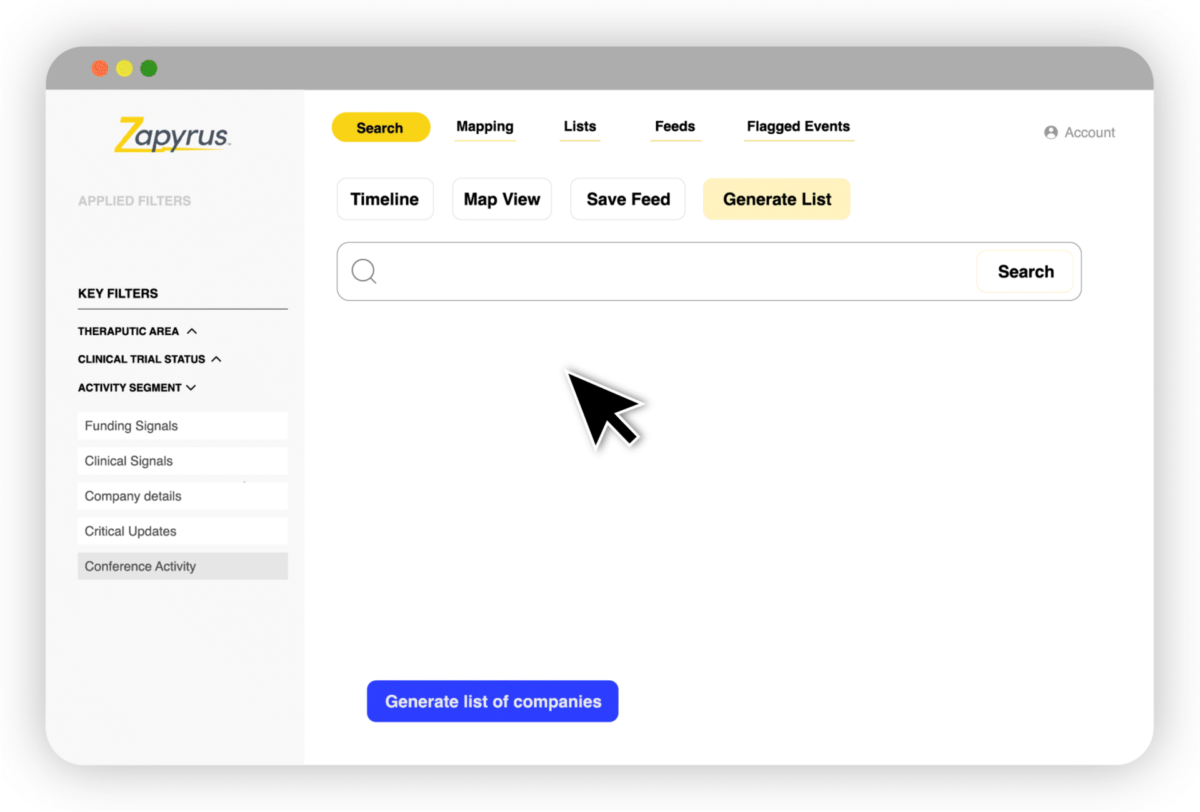
Task: Click the Save Feed button
Action: coord(627,199)
